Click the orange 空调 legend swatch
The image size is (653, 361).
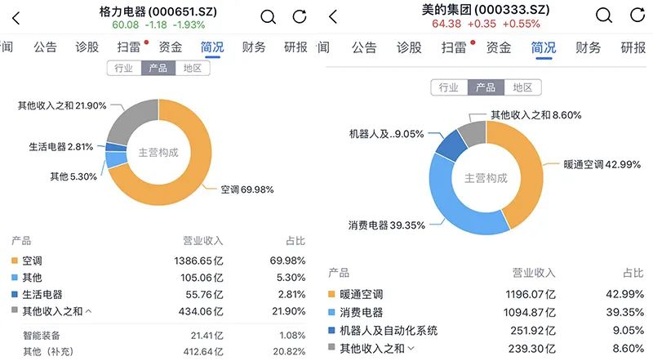[x=15, y=261]
